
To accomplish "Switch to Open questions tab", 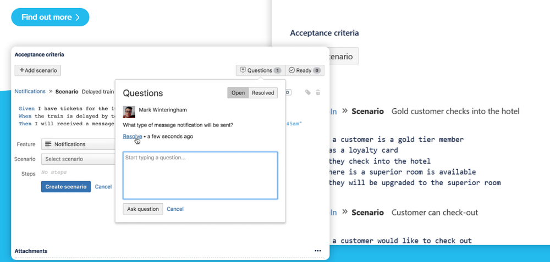I will click(238, 93).
